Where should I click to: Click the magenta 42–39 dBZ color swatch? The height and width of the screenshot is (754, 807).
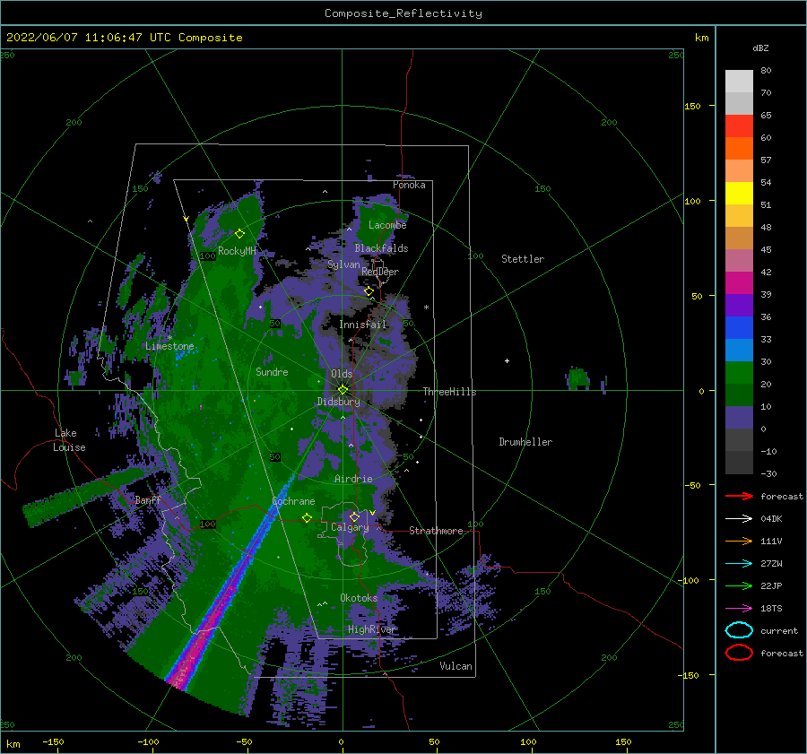[x=739, y=283]
